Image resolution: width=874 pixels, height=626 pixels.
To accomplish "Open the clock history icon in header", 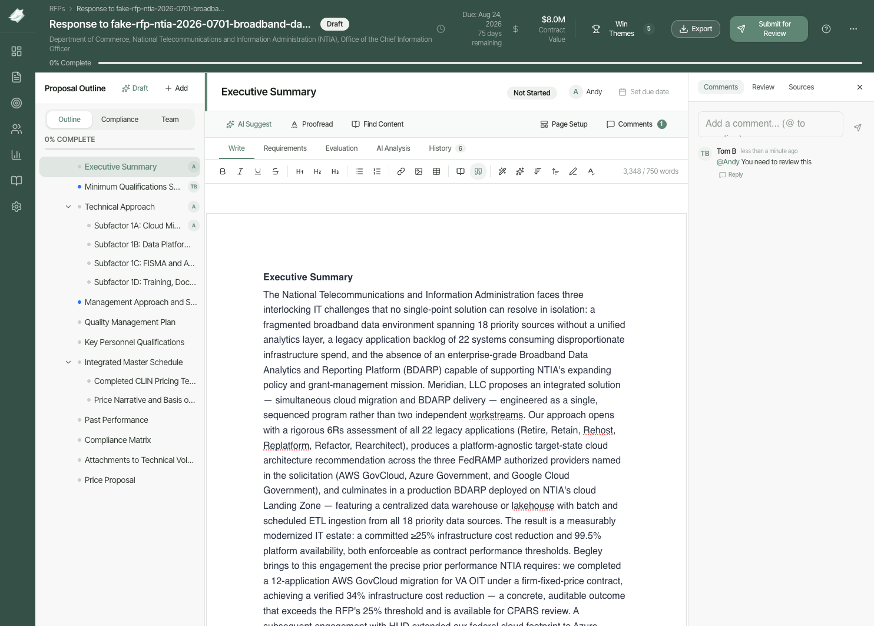I will pos(441,29).
